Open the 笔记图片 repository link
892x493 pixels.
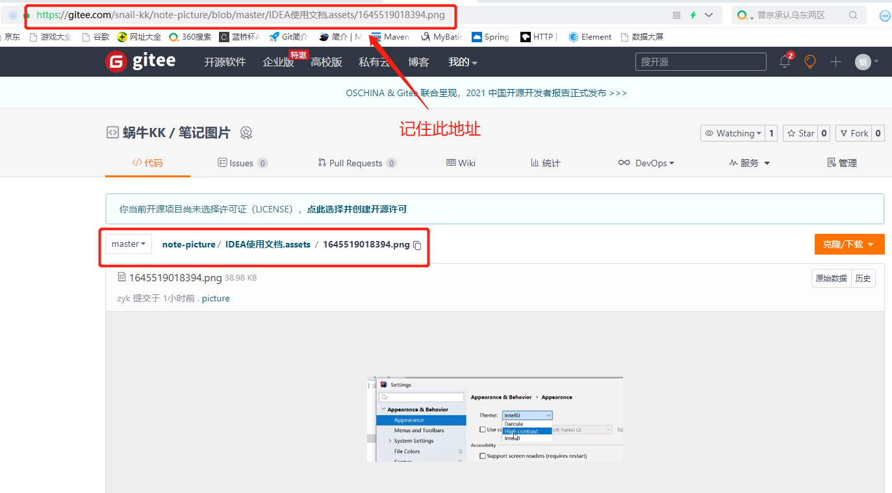tap(204, 133)
